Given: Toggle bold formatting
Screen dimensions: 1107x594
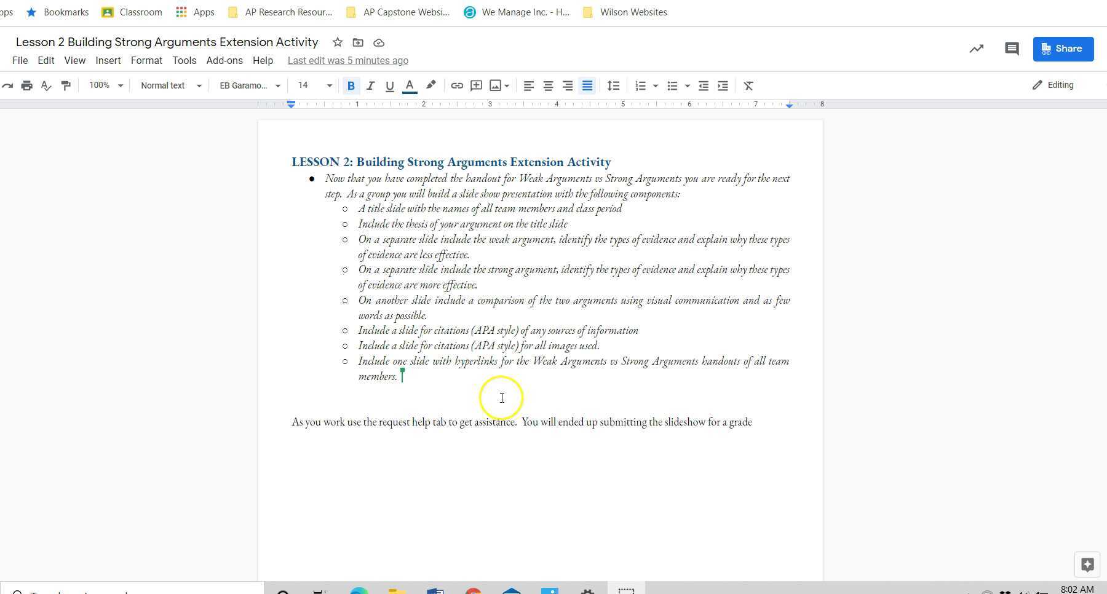Looking at the screenshot, I should 351,85.
